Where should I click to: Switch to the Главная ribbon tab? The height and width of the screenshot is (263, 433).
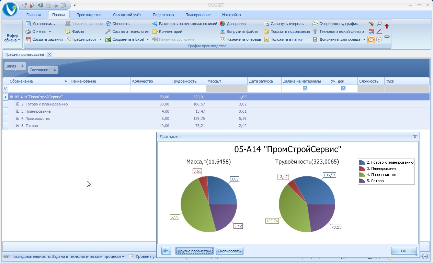click(x=34, y=15)
